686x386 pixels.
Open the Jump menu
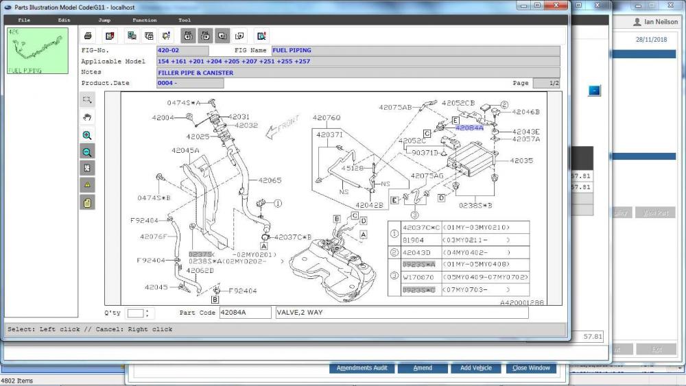[x=104, y=20]
